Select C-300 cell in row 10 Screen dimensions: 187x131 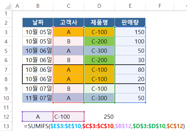point(99,98)
